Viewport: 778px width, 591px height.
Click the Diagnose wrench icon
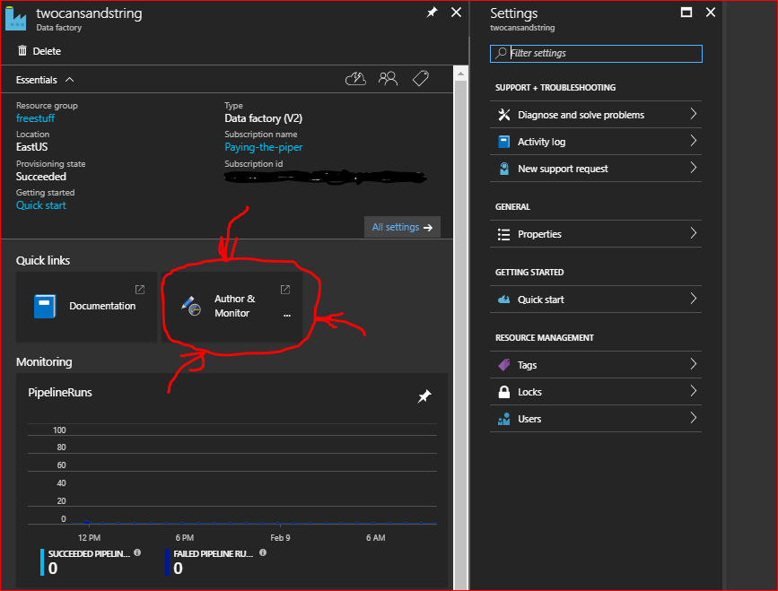(x=504, y=115)
